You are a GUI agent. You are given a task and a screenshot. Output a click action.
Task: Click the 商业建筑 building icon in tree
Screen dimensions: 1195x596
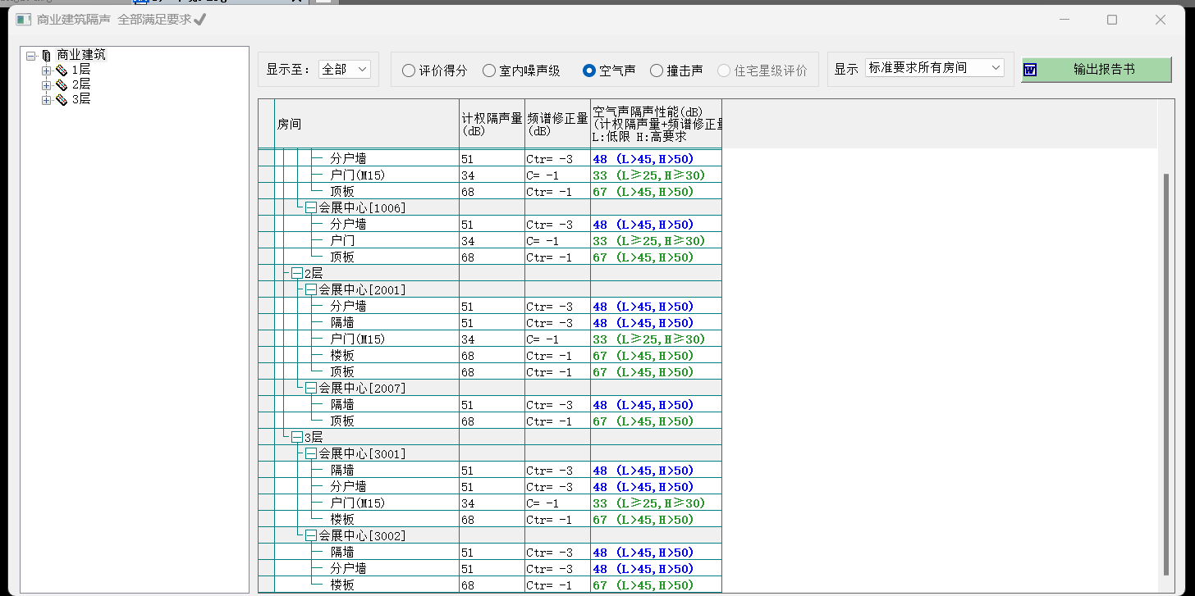(x=46, y=56)
